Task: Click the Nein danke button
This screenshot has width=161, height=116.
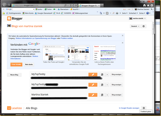Action: click(29, 65)
